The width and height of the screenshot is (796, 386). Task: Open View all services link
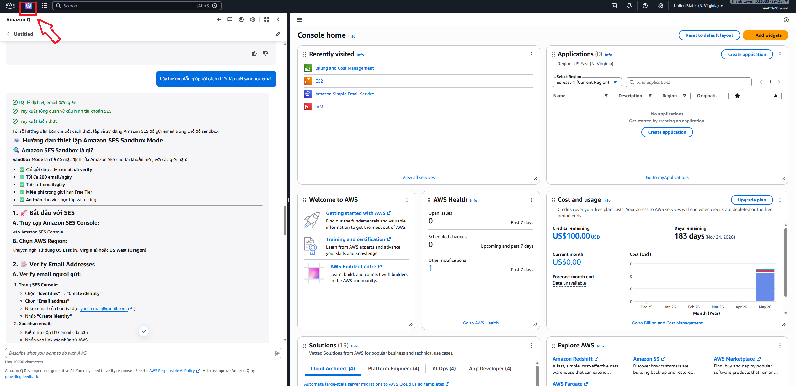click(419, 177)
